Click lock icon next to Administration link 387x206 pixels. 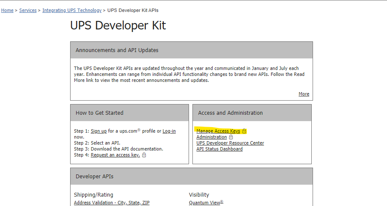(231, 137)
